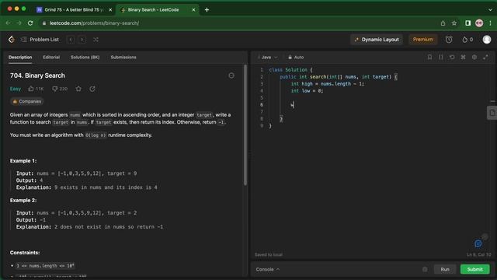The image size is (497, 280).
Task: Click the LeetCode logo icon
Action: pyautogui.click(x=12, y=40)
